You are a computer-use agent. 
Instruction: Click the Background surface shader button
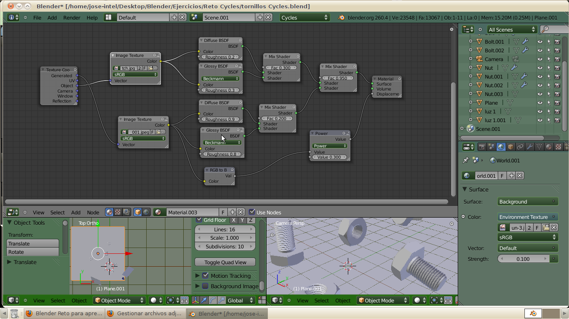[528, 201]
